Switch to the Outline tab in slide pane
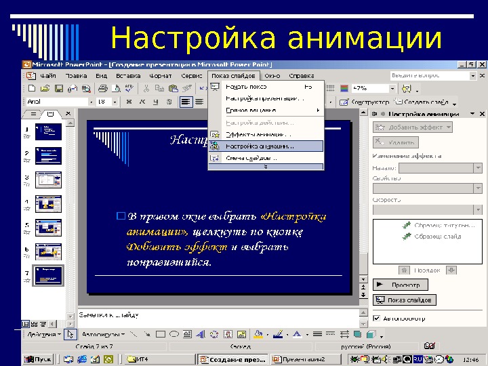The width and height of the screenshot is (488, 366). [x=33, y=114]
